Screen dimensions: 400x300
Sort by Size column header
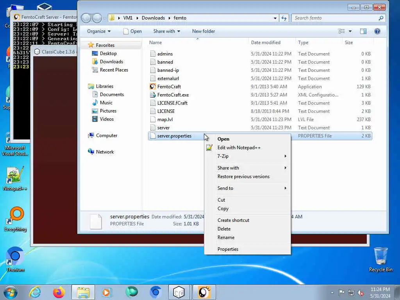(358, 43)
